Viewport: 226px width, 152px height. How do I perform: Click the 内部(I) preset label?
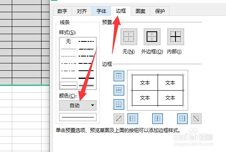tap(174, 52)
